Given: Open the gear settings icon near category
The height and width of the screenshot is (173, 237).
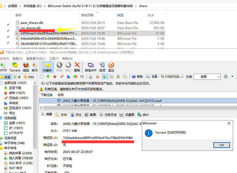Looking at the screenshot, I should pos(226,76).
